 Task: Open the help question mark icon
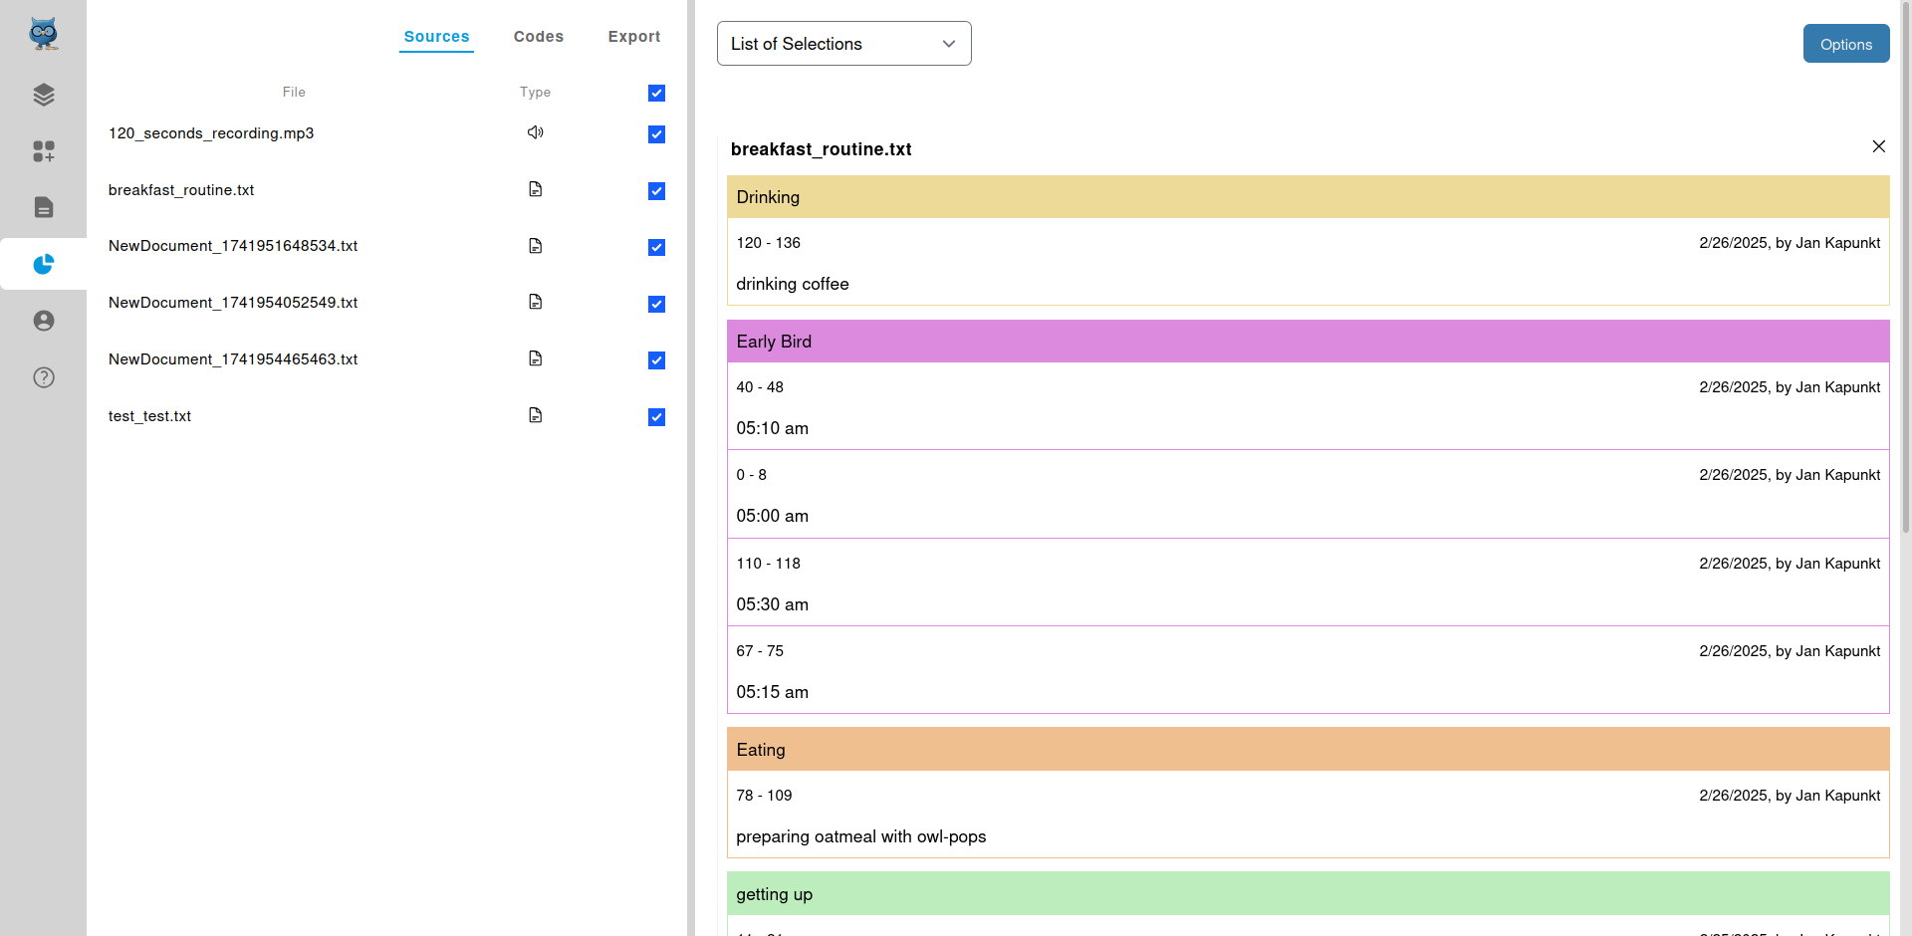point(43,377)
